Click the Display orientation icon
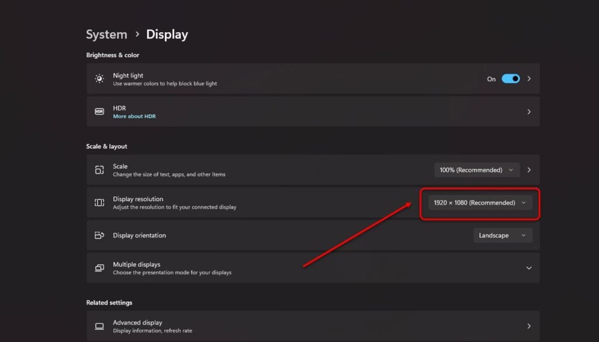This screenshot has width=599, height=342. pyautogui.click(x=98, y=235)
